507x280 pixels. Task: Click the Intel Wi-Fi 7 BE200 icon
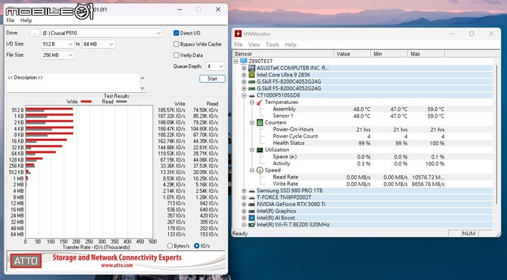(x=252, y=225)
